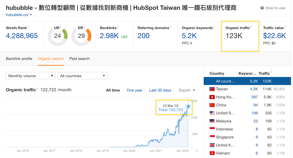This screenshot has height=158, width=293.
Task: Open the 2.98K backlinks number link
Action: [109, 36]
